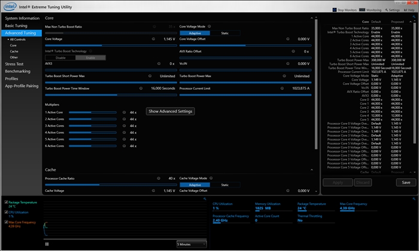Viewport: 419px width, 251px height.
Task: Collapse the Cache section
Action: coord(312,170)
